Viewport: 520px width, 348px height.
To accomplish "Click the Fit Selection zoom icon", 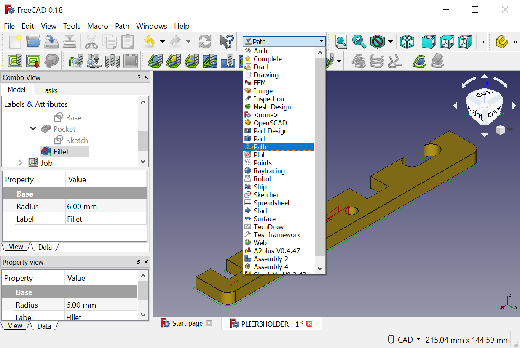I will pyautogui.click(x=359, y=41).
